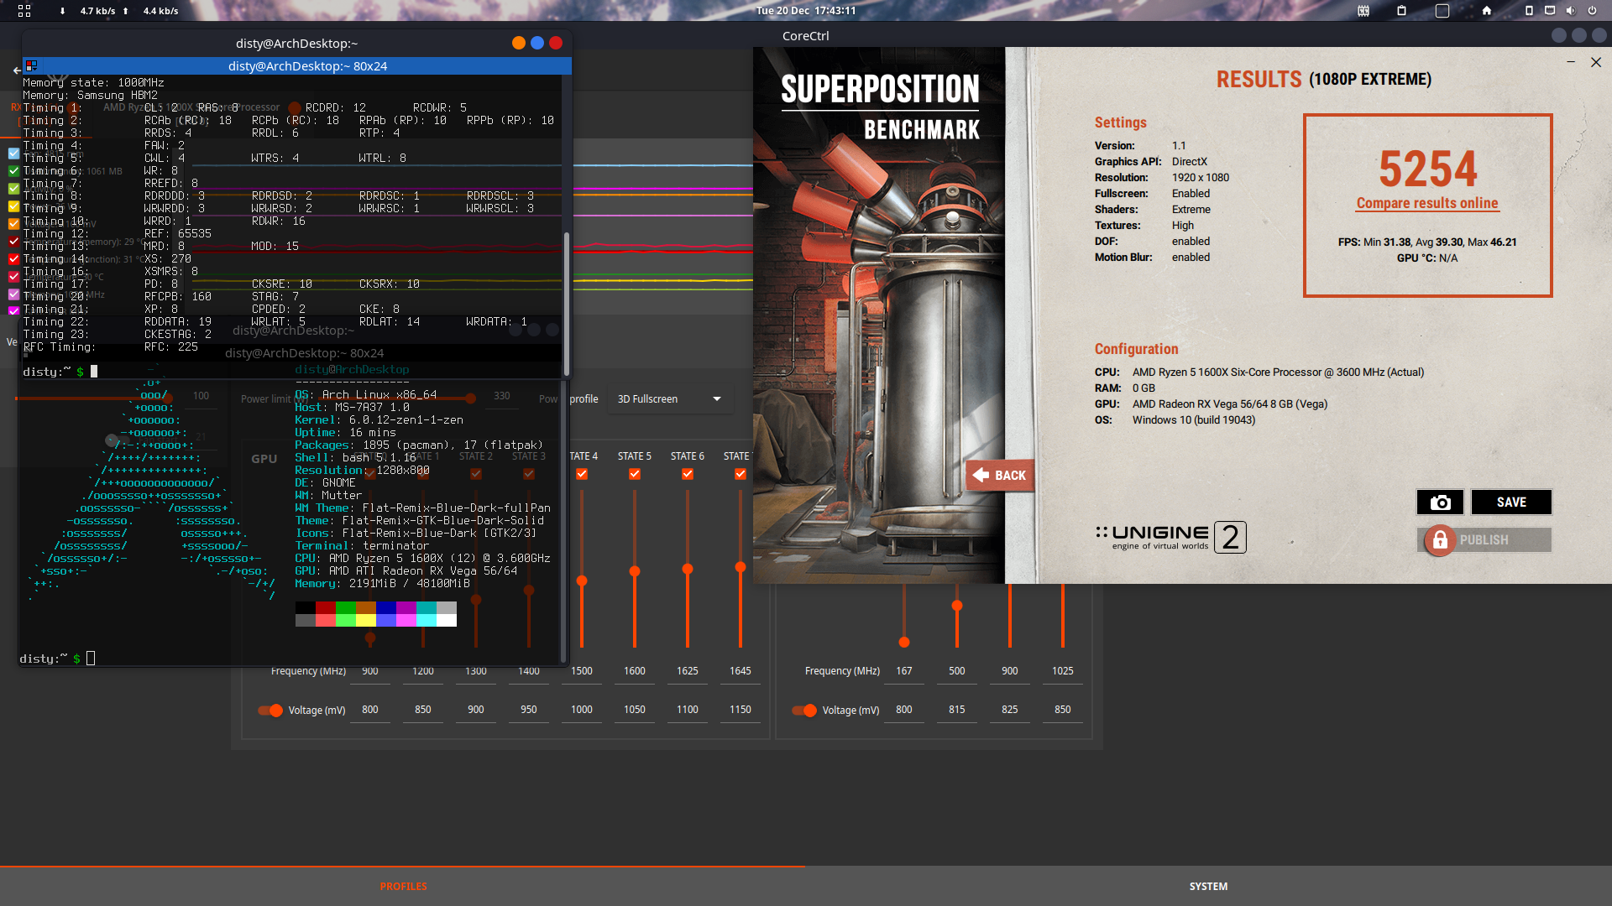Click the GPU voltage field showing 950

tap(529, 710)
